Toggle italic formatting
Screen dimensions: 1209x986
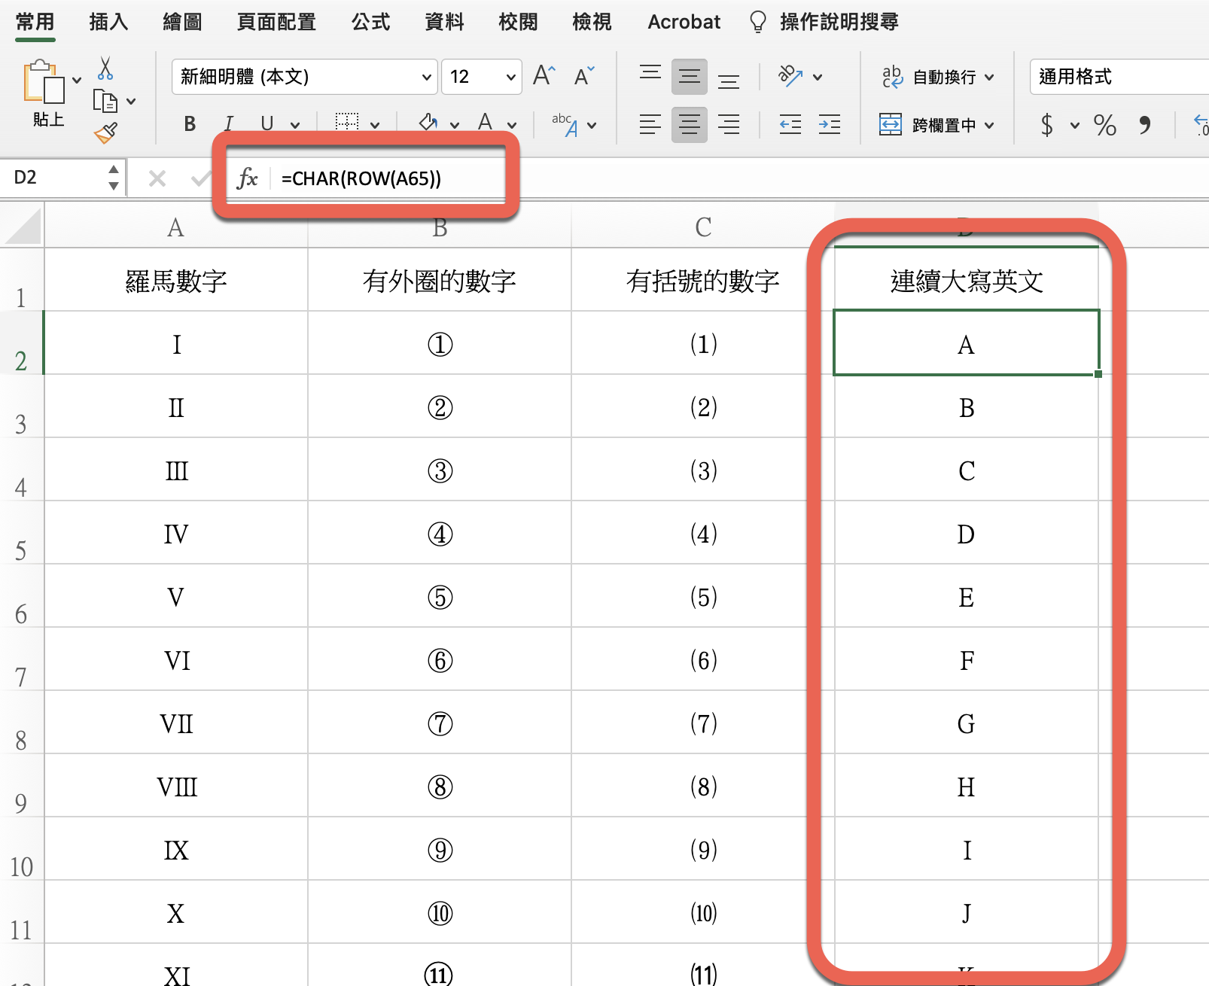(x=229, y=123)
